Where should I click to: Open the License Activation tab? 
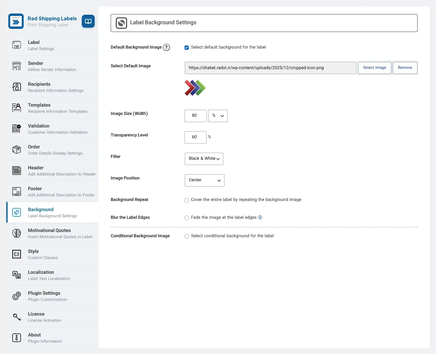pos(53,317)
